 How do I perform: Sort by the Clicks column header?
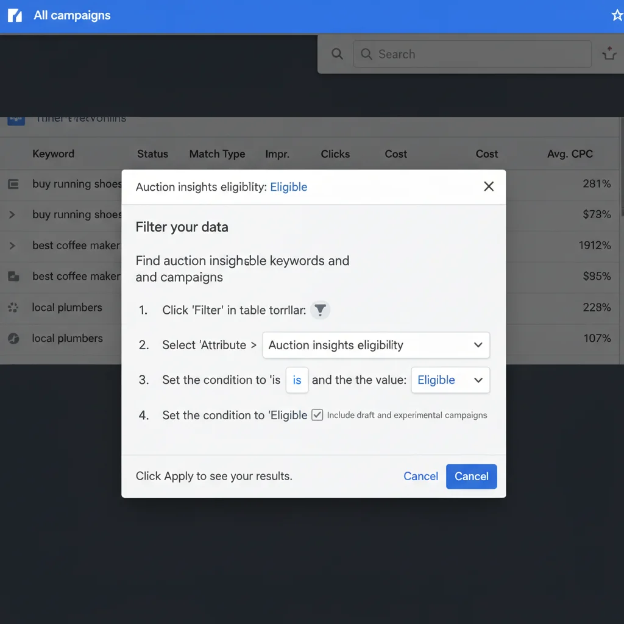335,154
